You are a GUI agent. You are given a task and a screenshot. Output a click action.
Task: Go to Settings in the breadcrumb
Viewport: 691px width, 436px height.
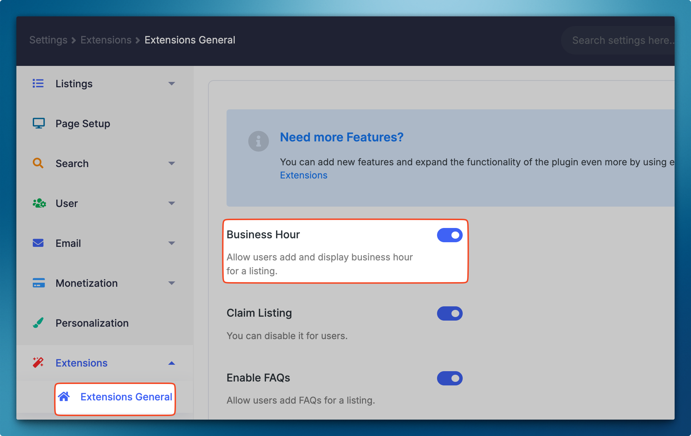coord(48,40)
